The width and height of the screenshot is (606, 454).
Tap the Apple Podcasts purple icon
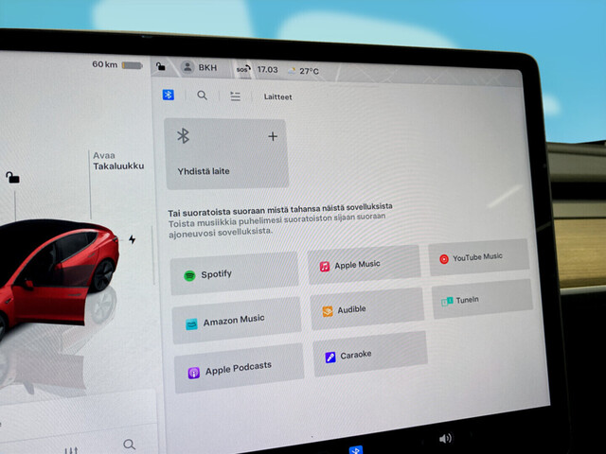[x=193, y=373]
